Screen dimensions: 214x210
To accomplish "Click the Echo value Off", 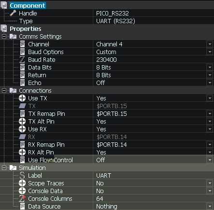I will click(100, 83).
